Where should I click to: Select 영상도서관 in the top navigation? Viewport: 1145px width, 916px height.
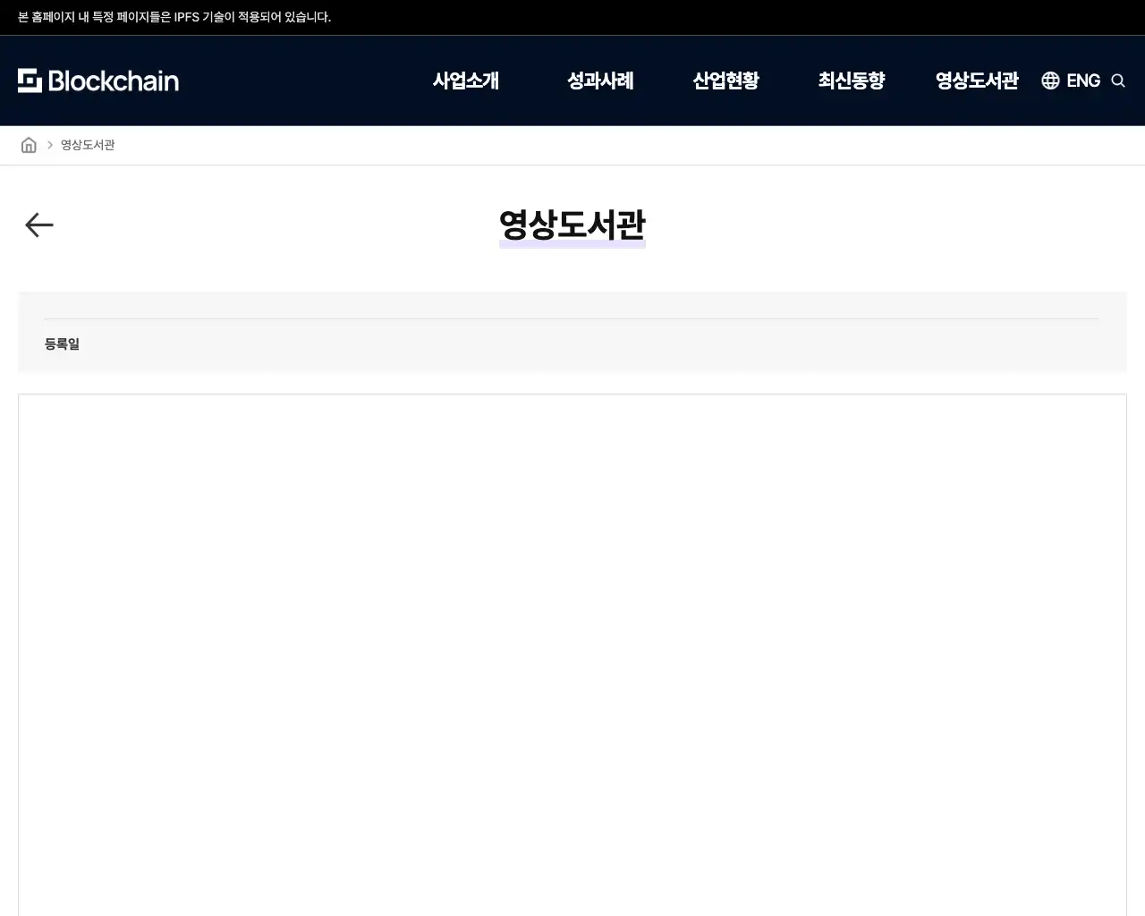[977, 81]
